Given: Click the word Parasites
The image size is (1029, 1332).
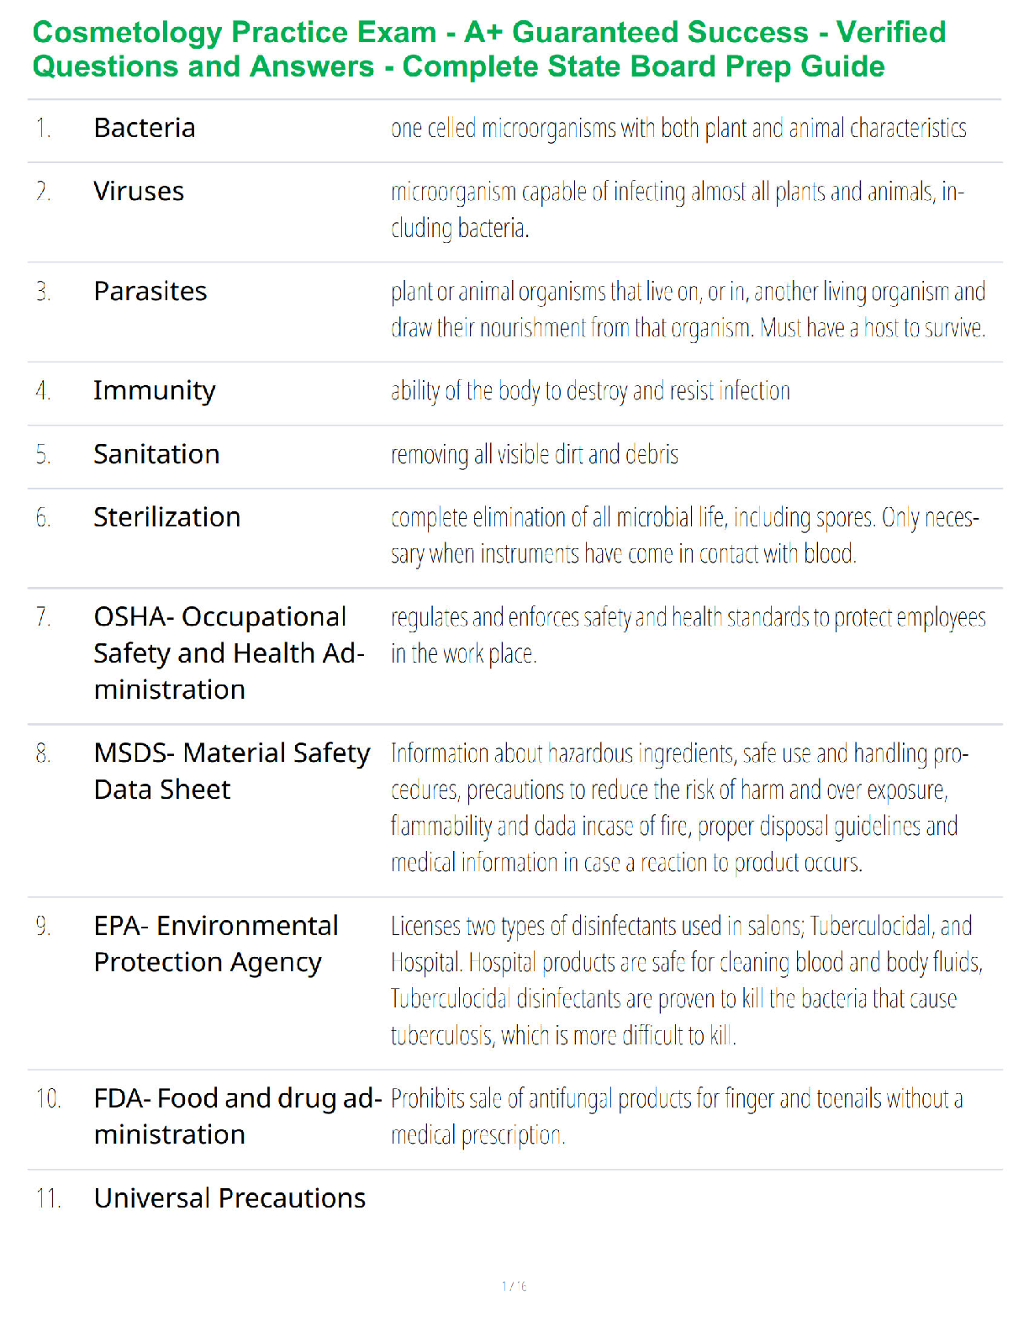Looking at the screenshot, I should [150, 291].
